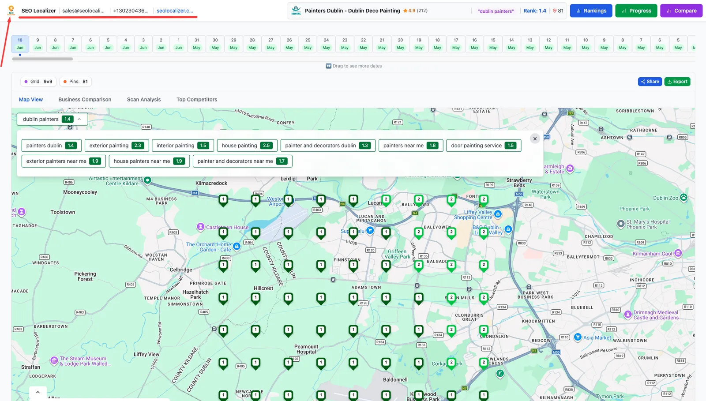Click the sales@seolocali... email text

click(83, 11)
